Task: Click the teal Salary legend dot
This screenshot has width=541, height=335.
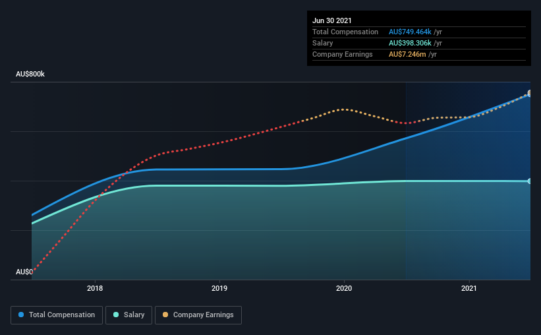Action: pyautogui.click(x=116, y=315)
